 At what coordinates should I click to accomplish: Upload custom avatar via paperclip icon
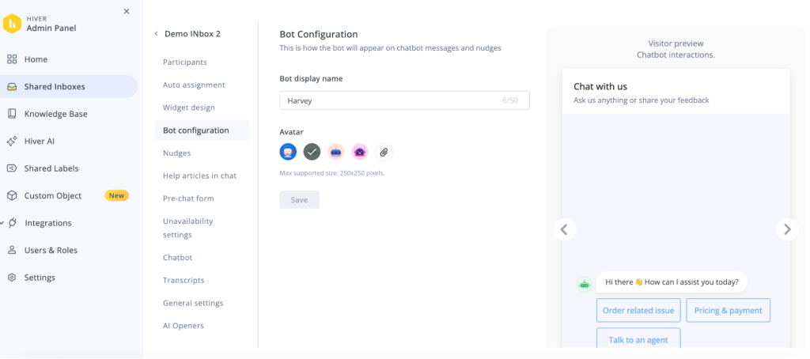[x=383, y=151]
